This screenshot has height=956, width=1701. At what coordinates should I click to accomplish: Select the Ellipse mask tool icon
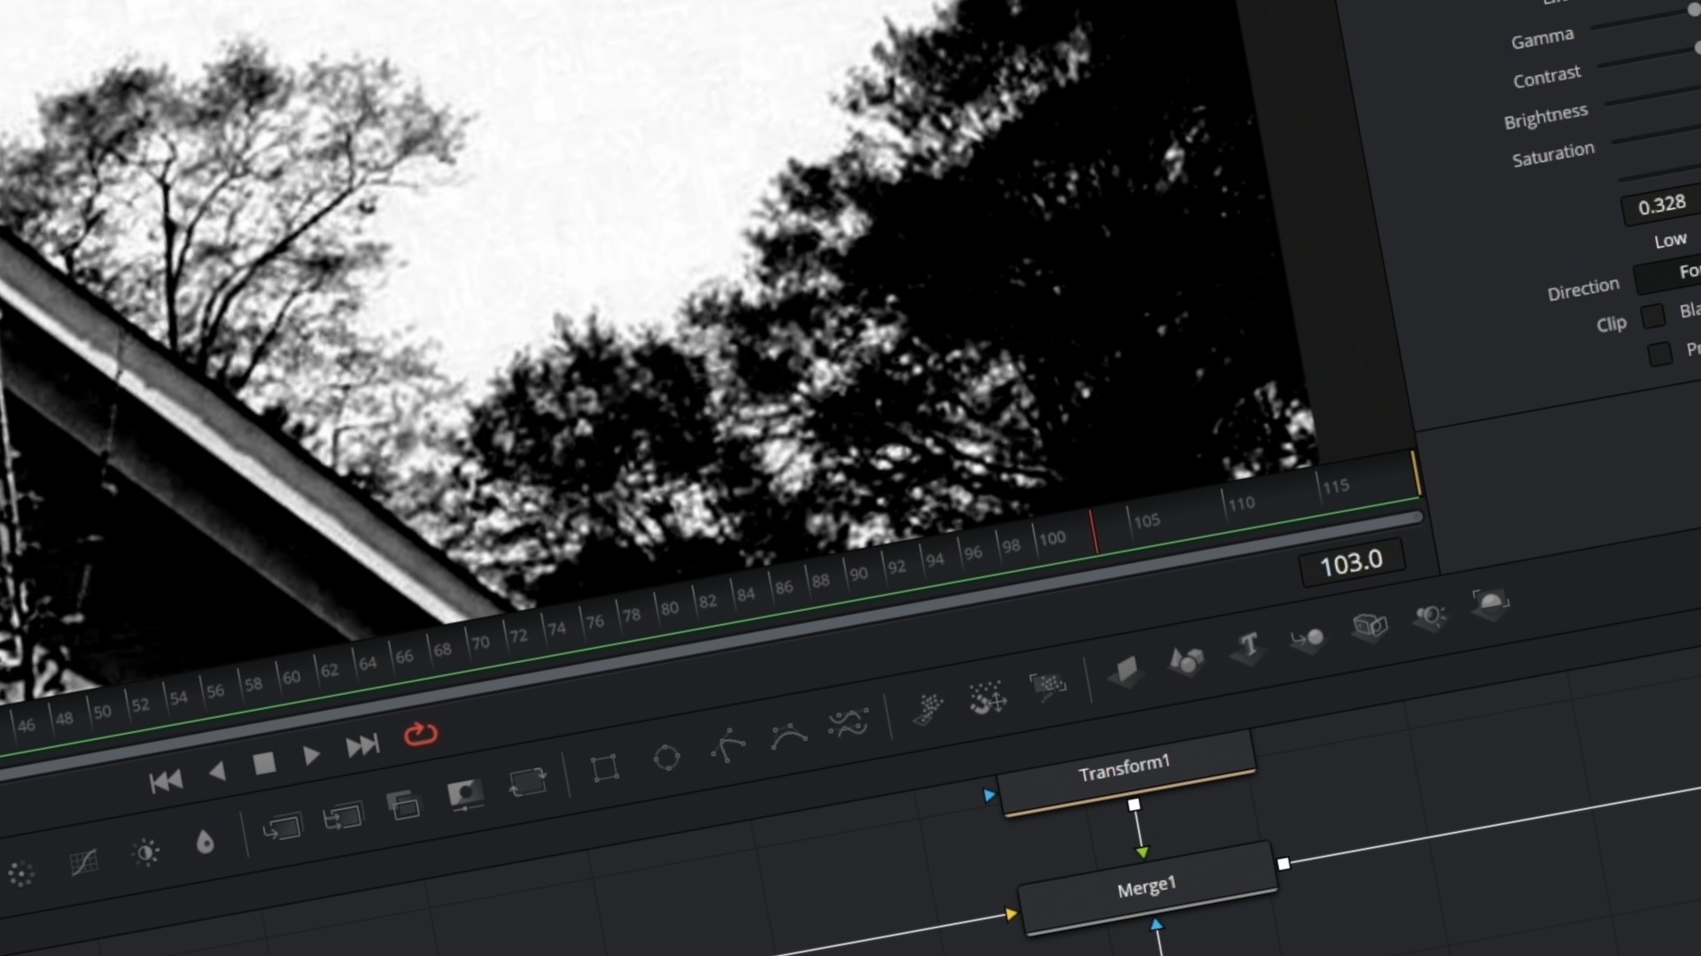tap(666, 758)
